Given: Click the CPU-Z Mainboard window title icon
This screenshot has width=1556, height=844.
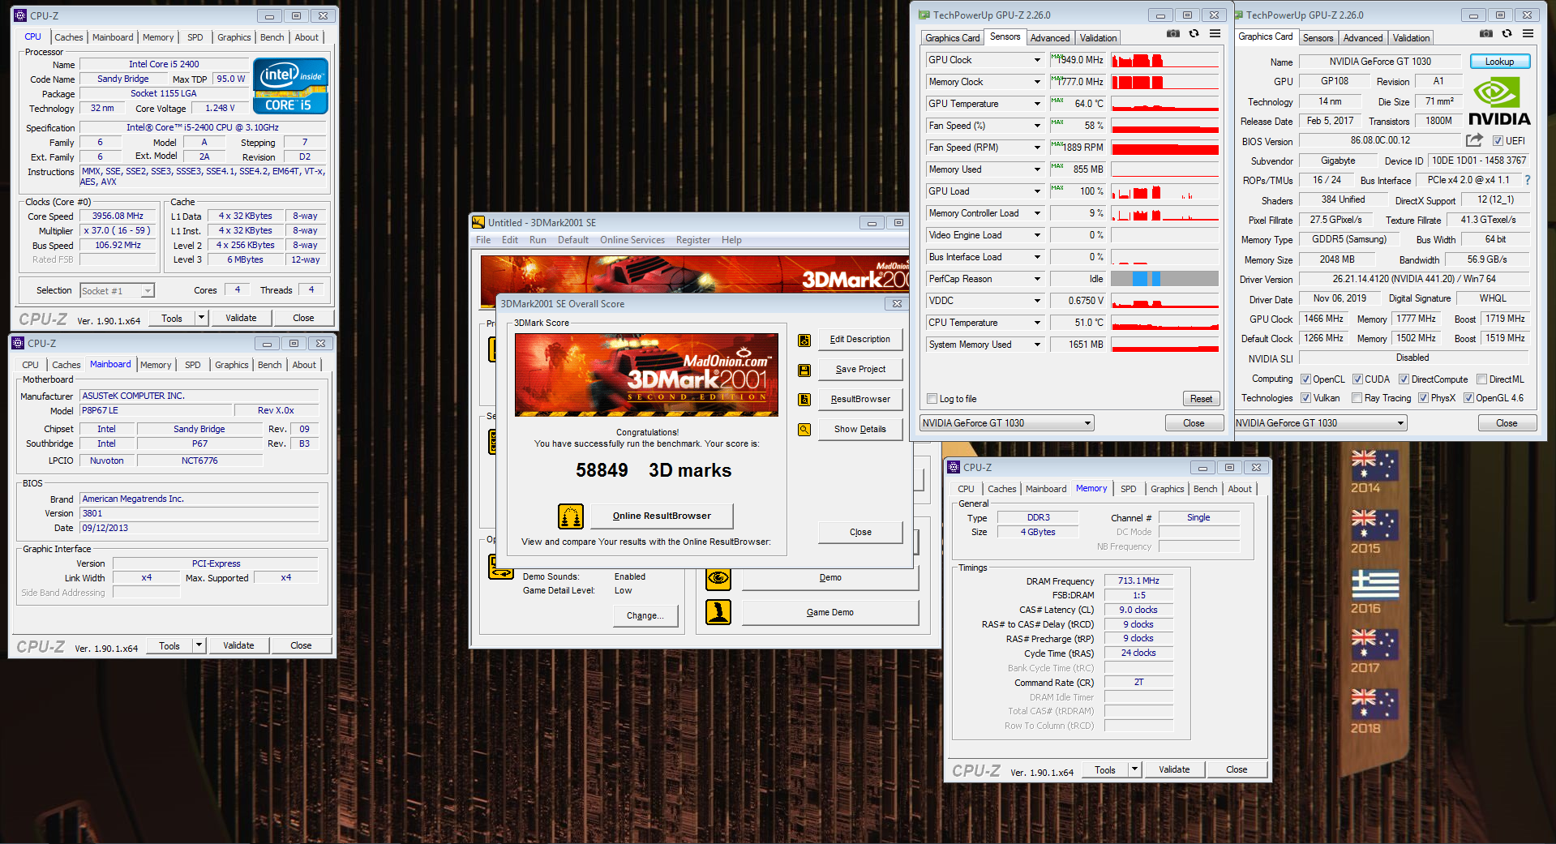Looking at the screenshot, I should click(18, 343).
